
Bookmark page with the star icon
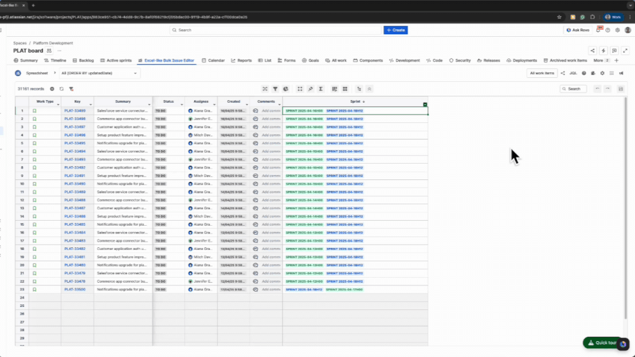pos(559,17)
